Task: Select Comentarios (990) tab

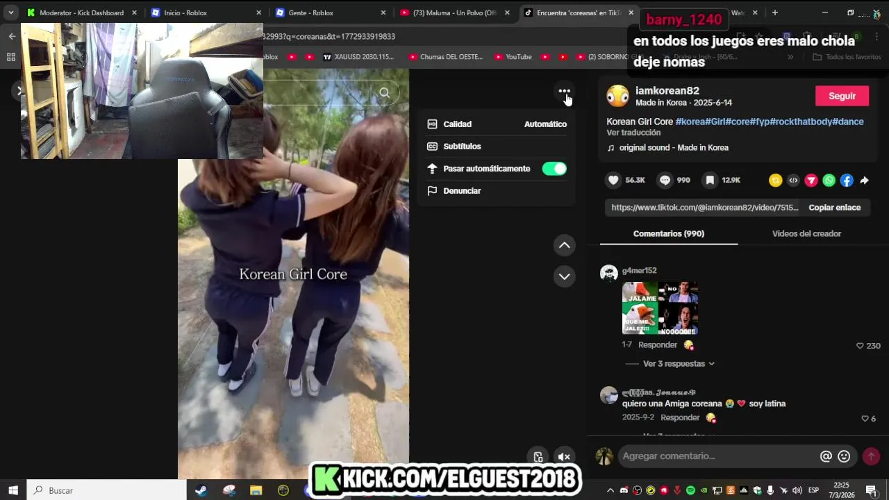Action: click(x=669, y=234)
